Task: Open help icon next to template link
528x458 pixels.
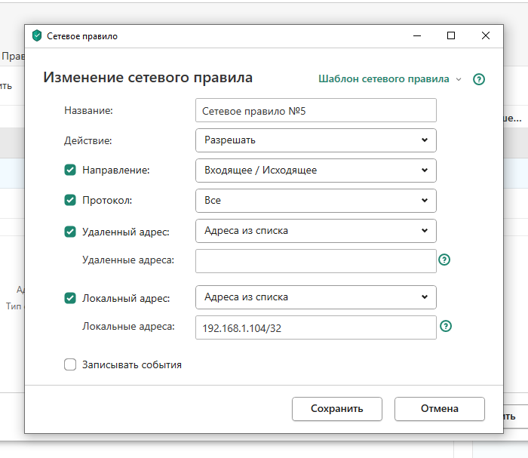Action: [478, 79]
